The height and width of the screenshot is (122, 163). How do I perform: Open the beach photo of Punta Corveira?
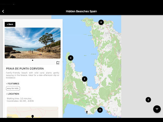(x=32, y=43)
